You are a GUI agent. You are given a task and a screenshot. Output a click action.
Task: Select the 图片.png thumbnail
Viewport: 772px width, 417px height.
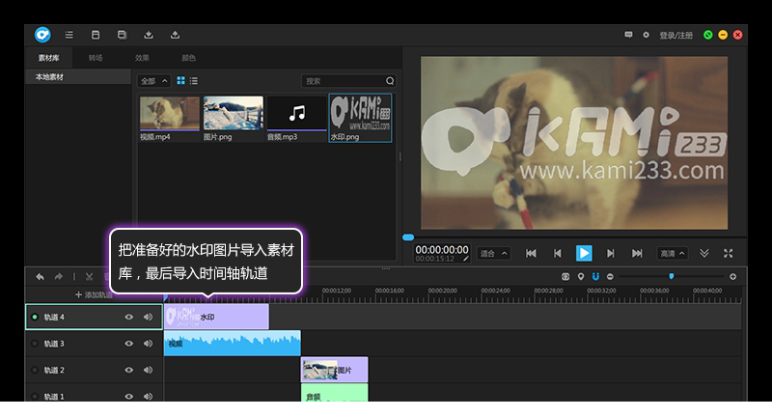coord(233,119)
